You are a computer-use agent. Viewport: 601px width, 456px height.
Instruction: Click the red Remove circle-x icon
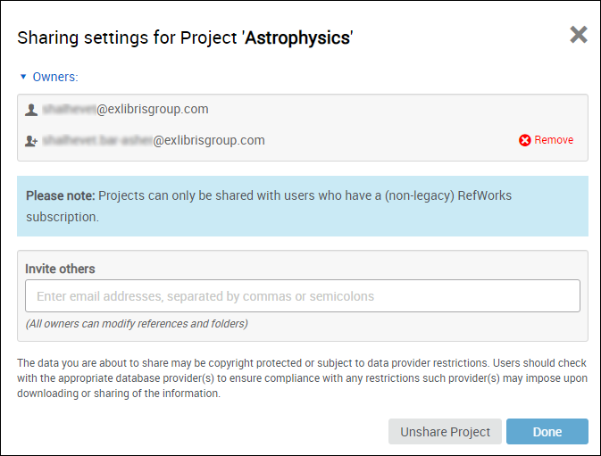coord(525,140)
